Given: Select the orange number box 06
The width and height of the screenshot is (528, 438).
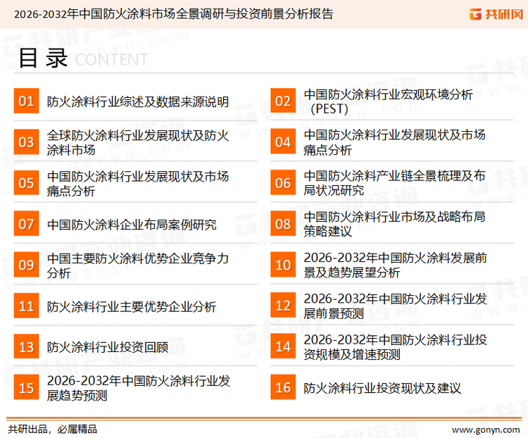Looking at the screenshot, I should [283, 183].
